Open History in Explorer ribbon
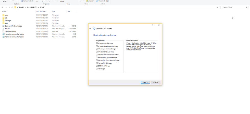Screen dimensions: 250x114 pos(90,1)
